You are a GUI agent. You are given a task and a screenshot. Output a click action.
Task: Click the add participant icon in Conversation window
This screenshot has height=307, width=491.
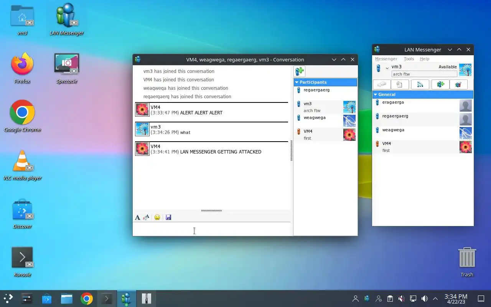[x=300, y=71]
